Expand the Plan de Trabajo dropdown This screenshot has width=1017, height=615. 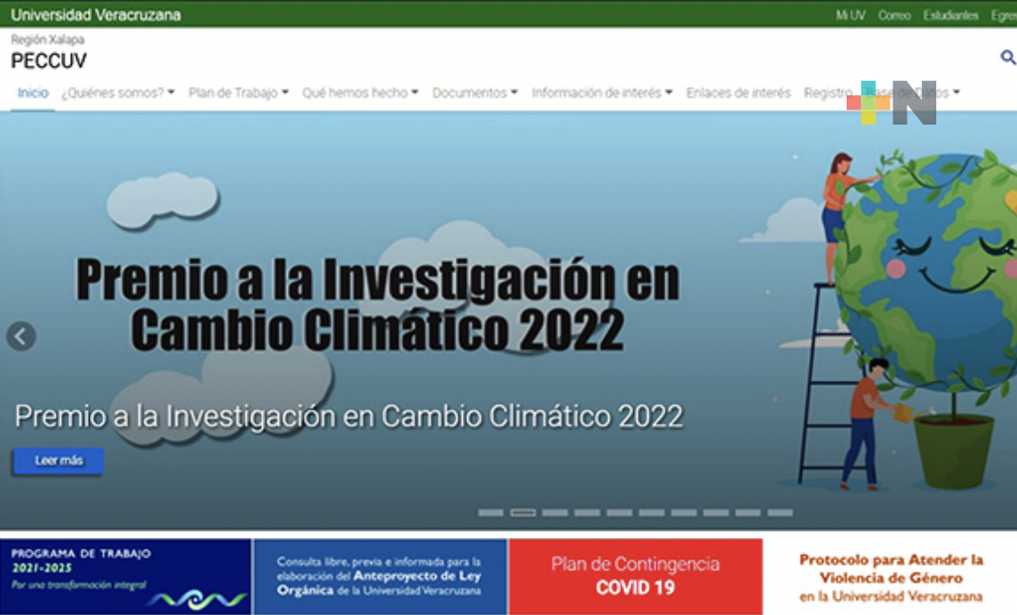tap(239, 92)
